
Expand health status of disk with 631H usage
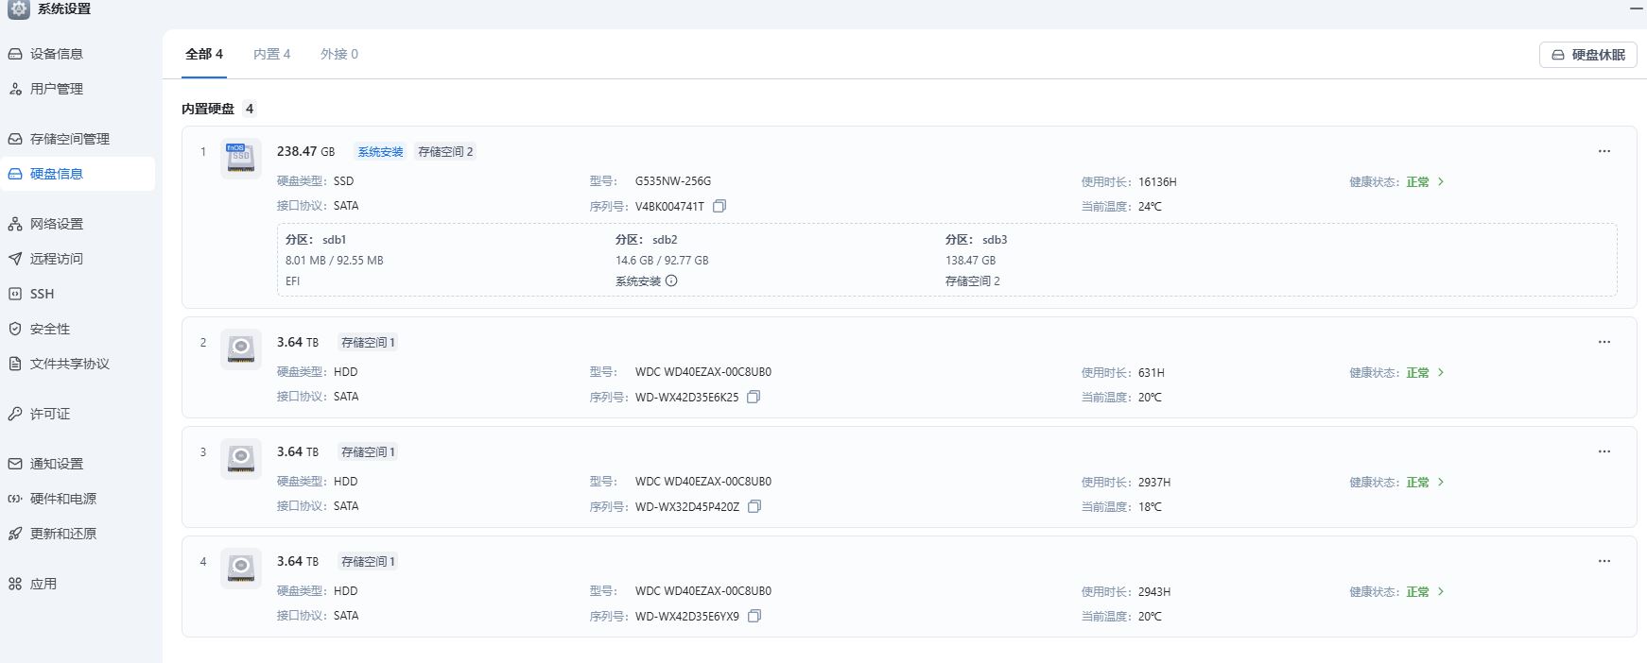[1441, 372]
